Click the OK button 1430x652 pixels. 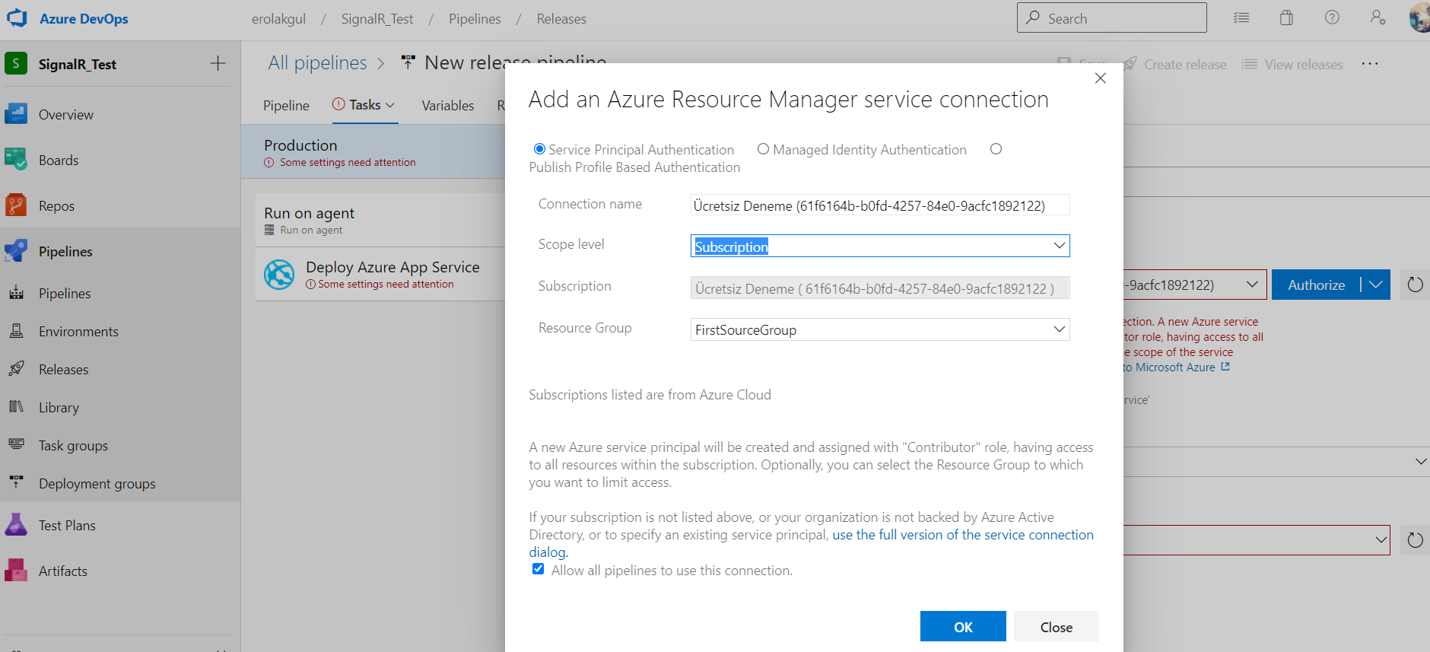(962, 627)
